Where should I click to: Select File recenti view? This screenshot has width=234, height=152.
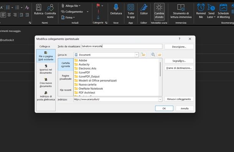point(66,90)
